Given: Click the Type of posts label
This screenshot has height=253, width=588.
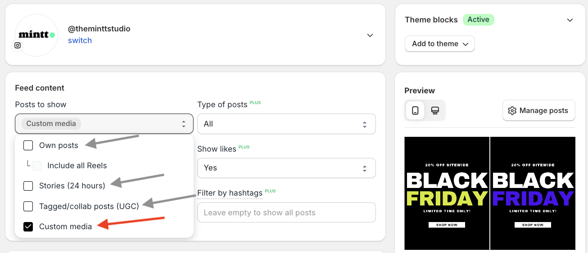Looking at the screenshot, I should (222, 105).
